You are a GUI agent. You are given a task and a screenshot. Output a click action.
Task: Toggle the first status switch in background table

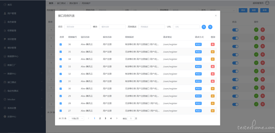point(235,30)
